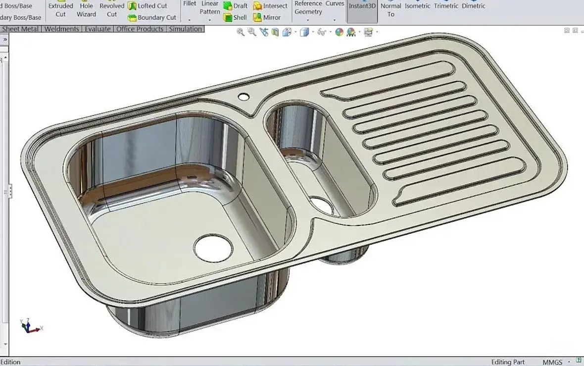Click the Draft feature icon
Screen dimensions: 584x366
click(x=228, y=6)
